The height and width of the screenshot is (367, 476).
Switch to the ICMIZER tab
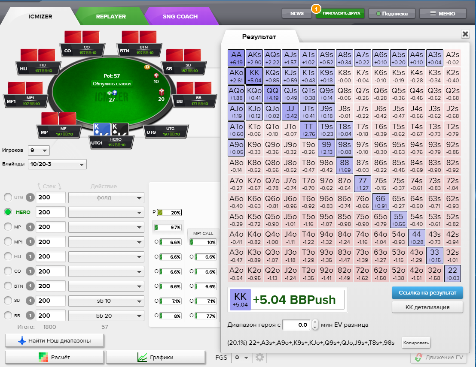coord(40,16)
